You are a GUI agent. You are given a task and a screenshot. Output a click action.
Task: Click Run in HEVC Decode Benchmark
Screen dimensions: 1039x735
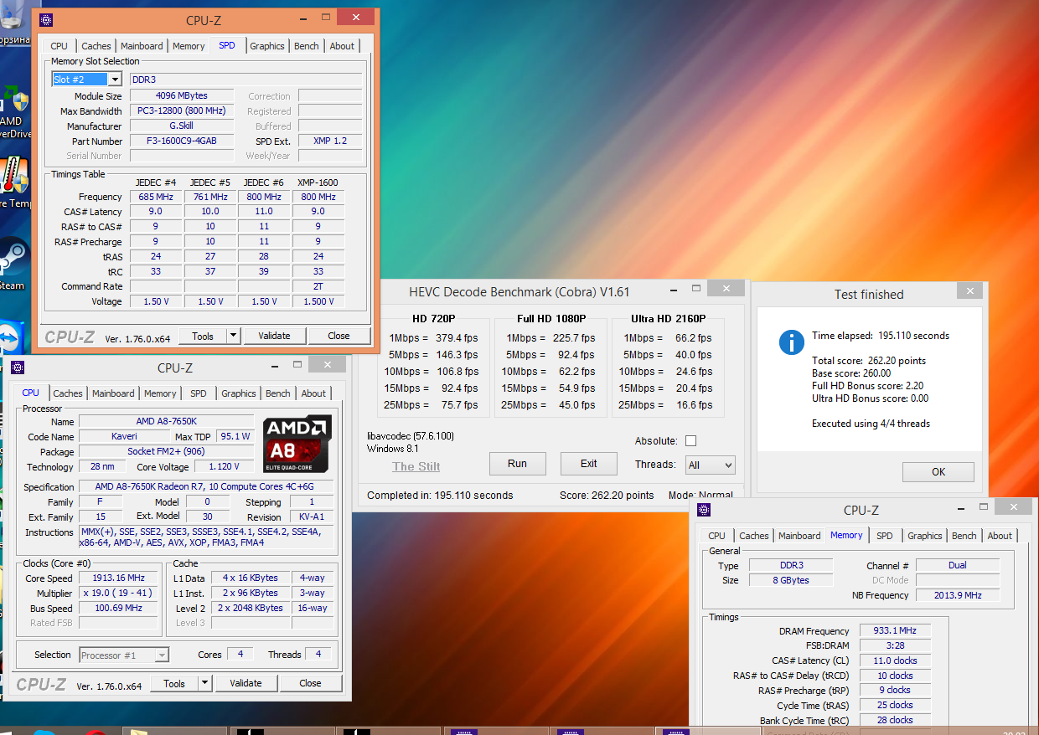coord(518,464)
